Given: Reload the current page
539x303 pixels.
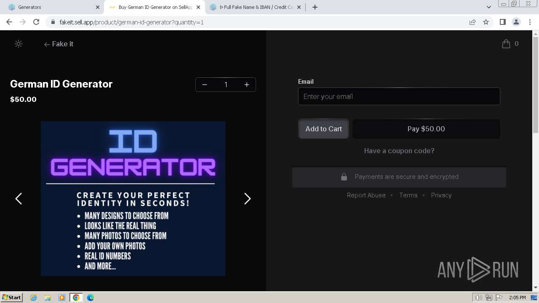Looking at the screenshot, I should [x=36, y=22].
